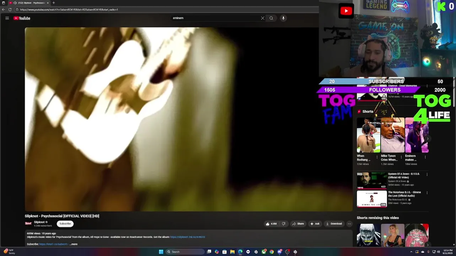The width and height of the screenshot is (456, 256).
Task: Download the Psychosocial video
Action: 334,224
